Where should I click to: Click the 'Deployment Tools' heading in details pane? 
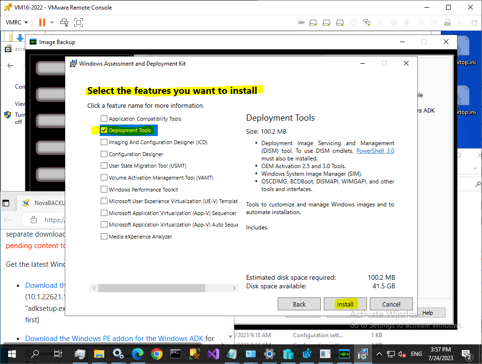[x=281, y=118]
